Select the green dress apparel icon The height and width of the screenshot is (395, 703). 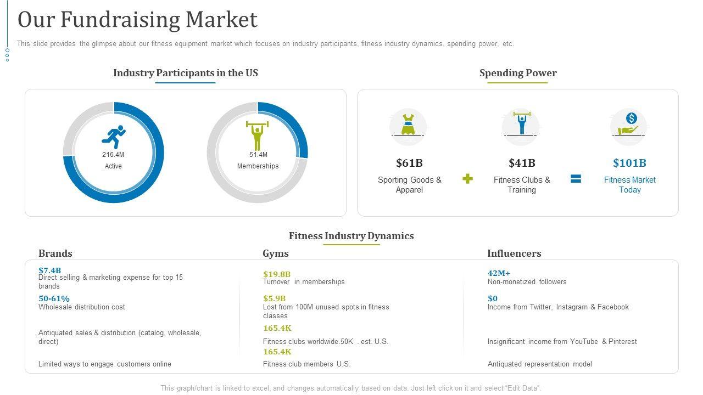click(408, 125)
